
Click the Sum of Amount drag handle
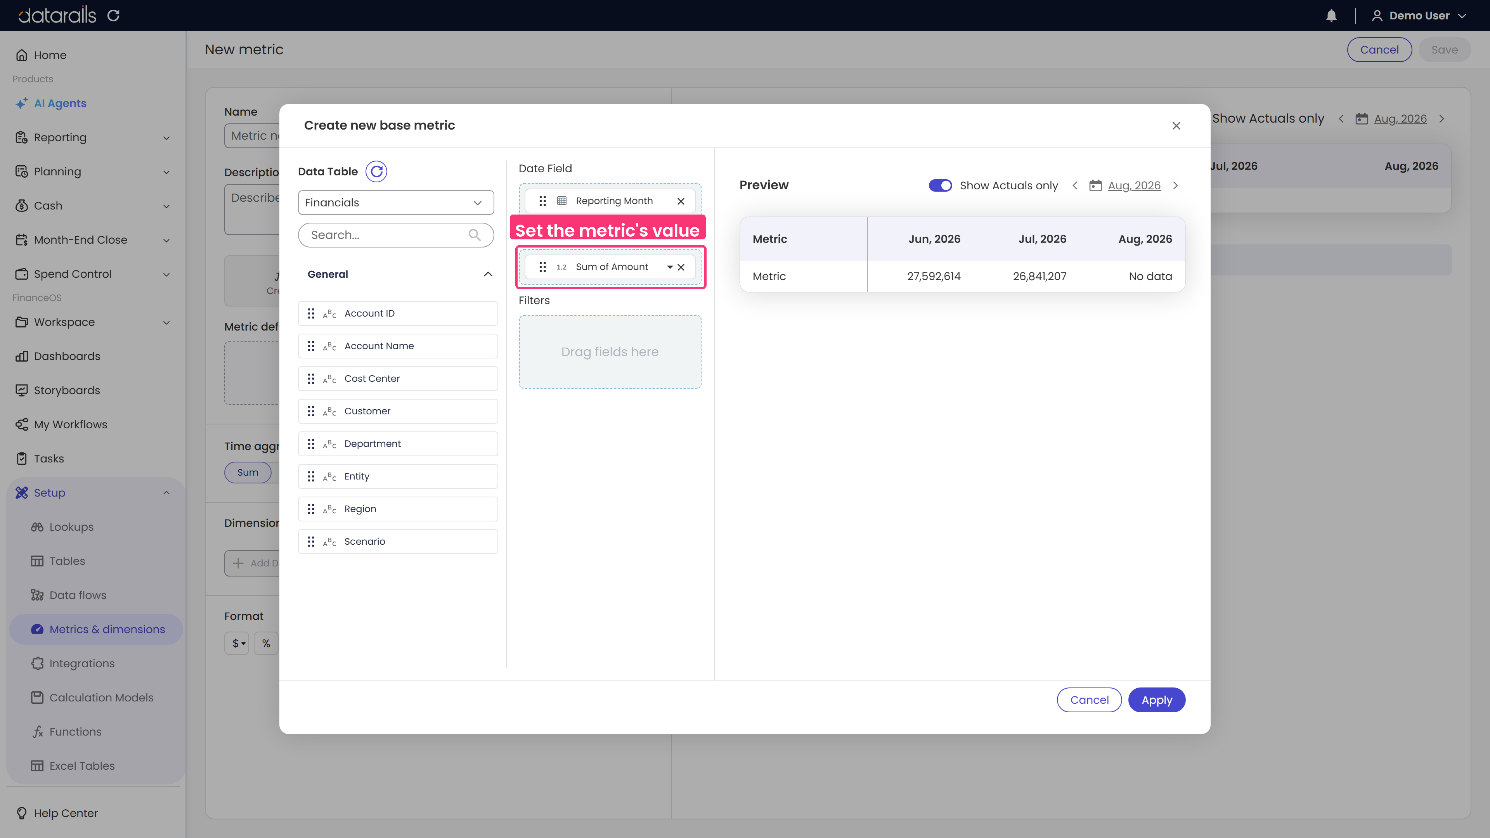coord(542,267)
